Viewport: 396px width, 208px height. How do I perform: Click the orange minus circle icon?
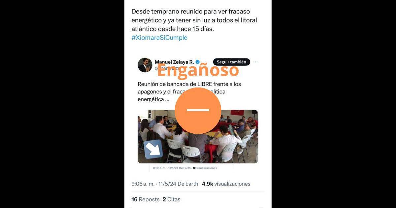[198, 111]
